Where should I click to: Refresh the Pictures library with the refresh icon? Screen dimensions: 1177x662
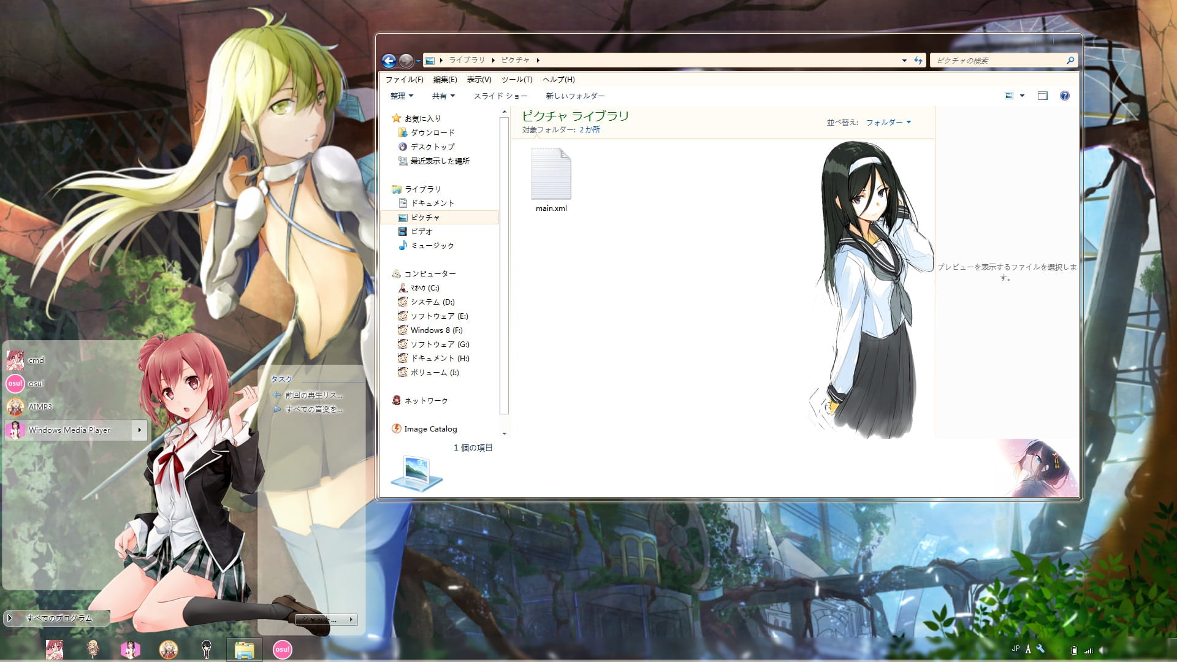point(918,60)
